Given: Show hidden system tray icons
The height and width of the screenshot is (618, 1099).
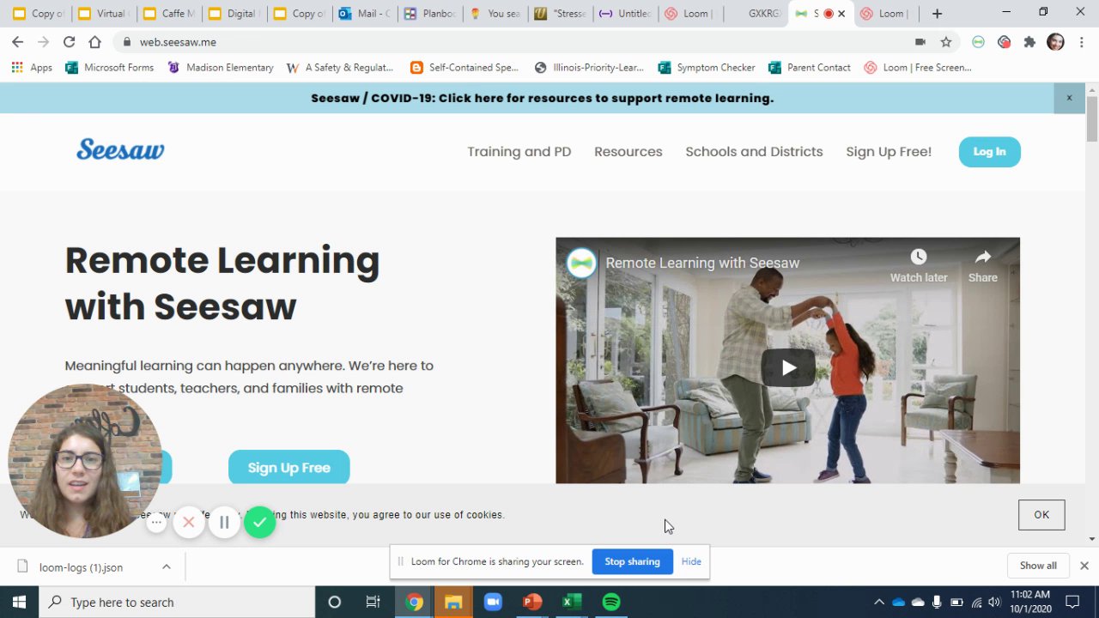Looking at the screenshot, I should (x=878, y=602).
